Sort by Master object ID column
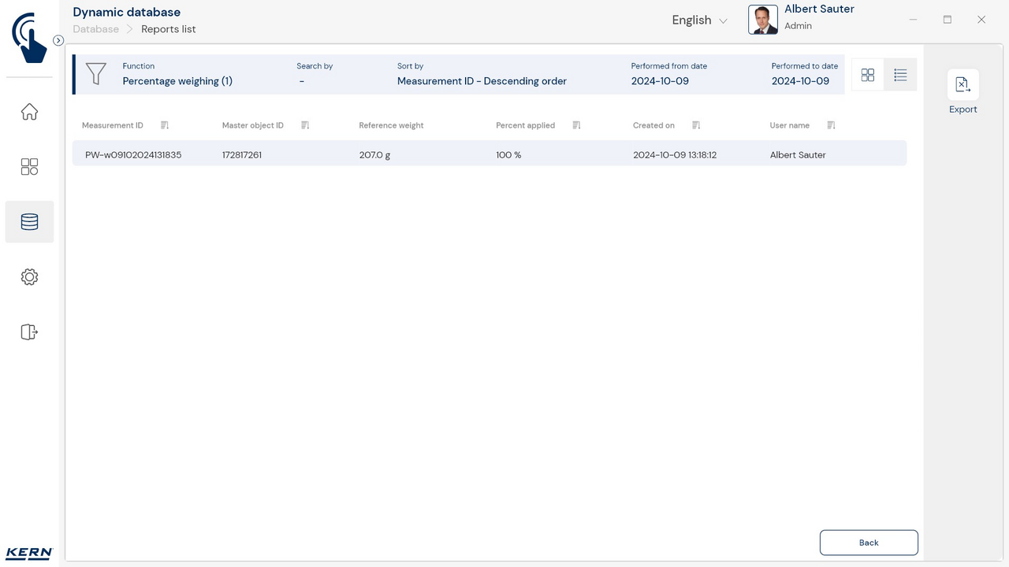This screenshot has width=1009, height=567. [305, 126]
